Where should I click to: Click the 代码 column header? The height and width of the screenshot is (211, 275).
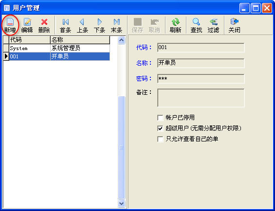(30, 40)
